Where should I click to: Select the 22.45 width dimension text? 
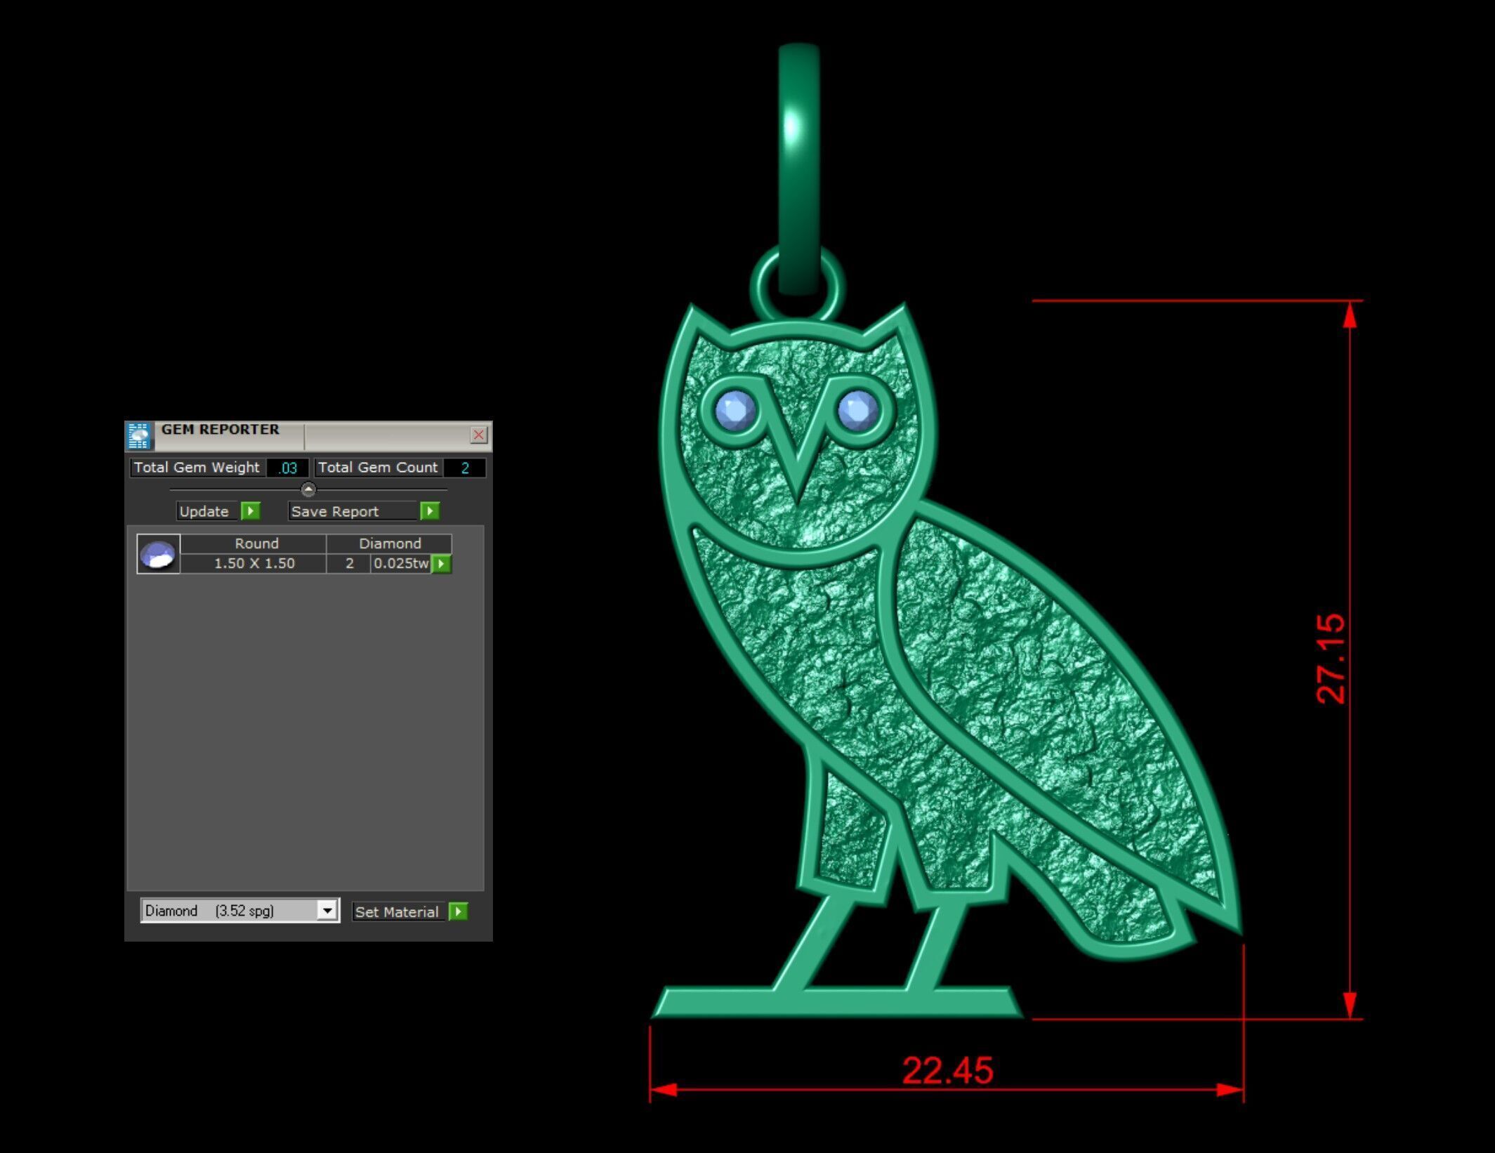(x=947, y=1070)
